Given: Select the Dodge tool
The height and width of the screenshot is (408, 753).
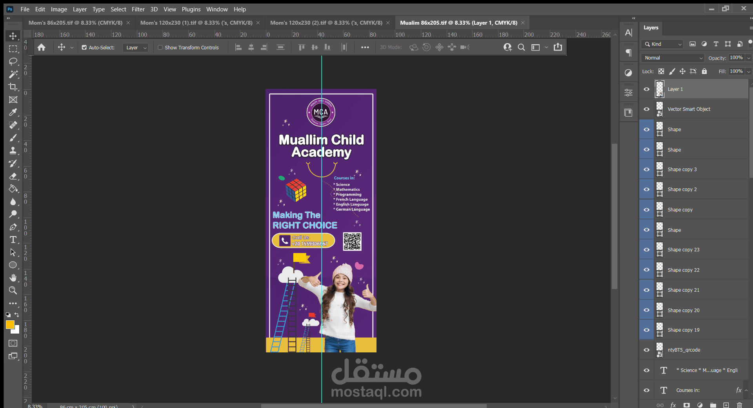Looking at the screenshot, I should pos(13,214).
